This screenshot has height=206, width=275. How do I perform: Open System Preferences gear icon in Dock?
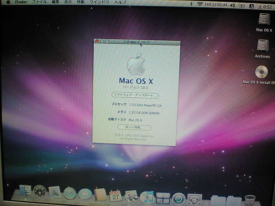[195, 200]
